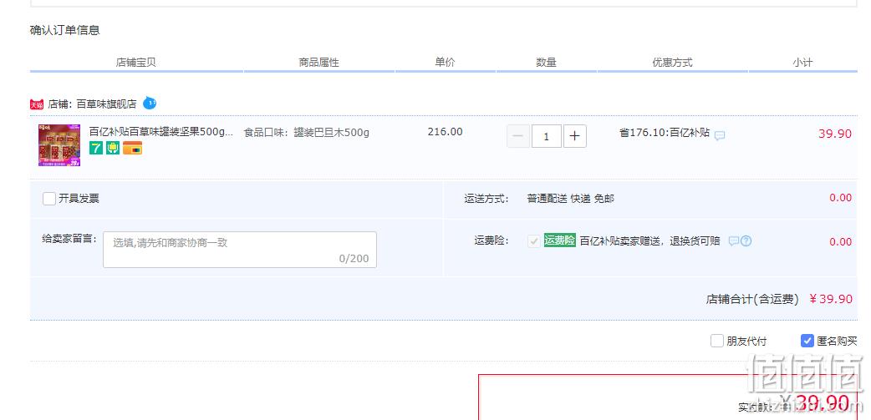Decrease quantity with the minus button
The width and height of the screenshot is (871, 420).
[x=517, y=136]
